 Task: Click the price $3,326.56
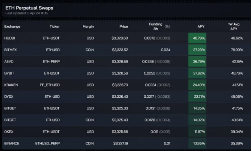(120, 73)
